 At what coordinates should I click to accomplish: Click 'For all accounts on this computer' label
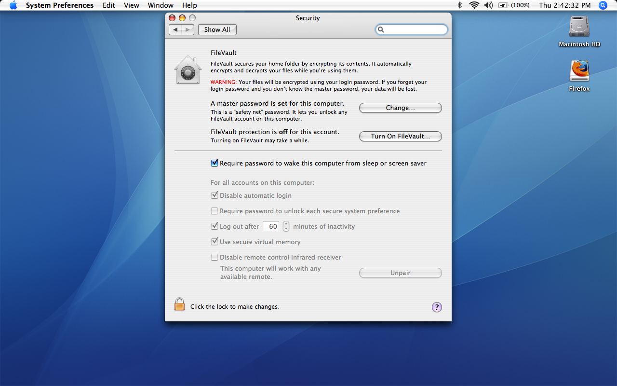(x=262, y=183)
